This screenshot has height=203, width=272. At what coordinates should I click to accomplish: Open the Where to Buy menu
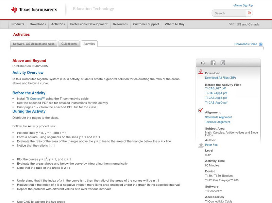pos(174,24)
